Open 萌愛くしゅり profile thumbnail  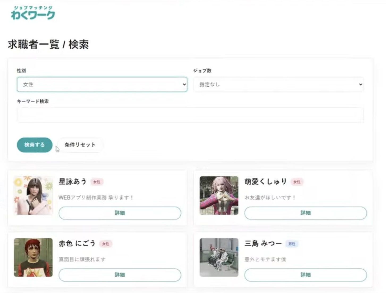click(x=219, y=195)
